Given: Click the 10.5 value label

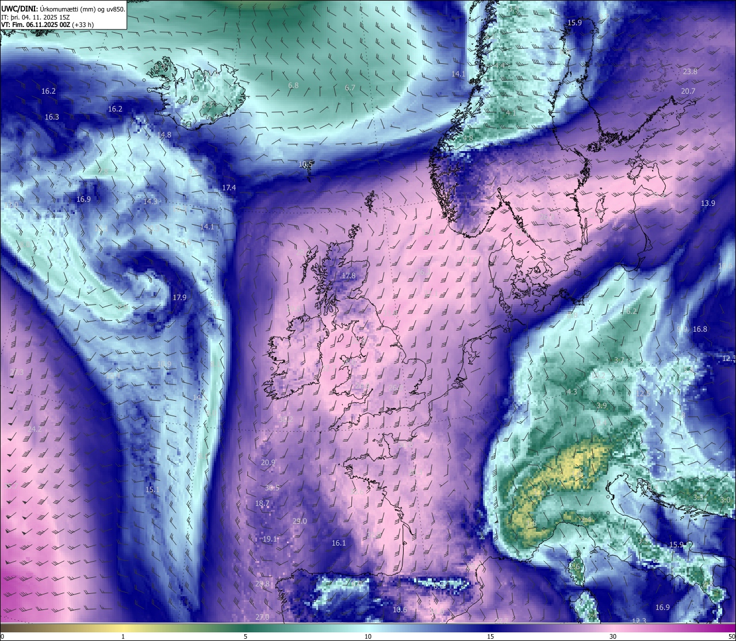Looking at the screenshot, I should click(x=306, y=164).
